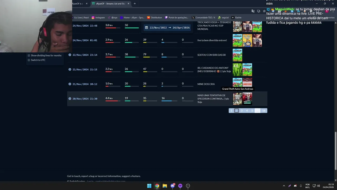The width and height of the screenshot is (337, 190).
Task: Toggle the Switch to UTC checkbox
Action: point(29,60)
